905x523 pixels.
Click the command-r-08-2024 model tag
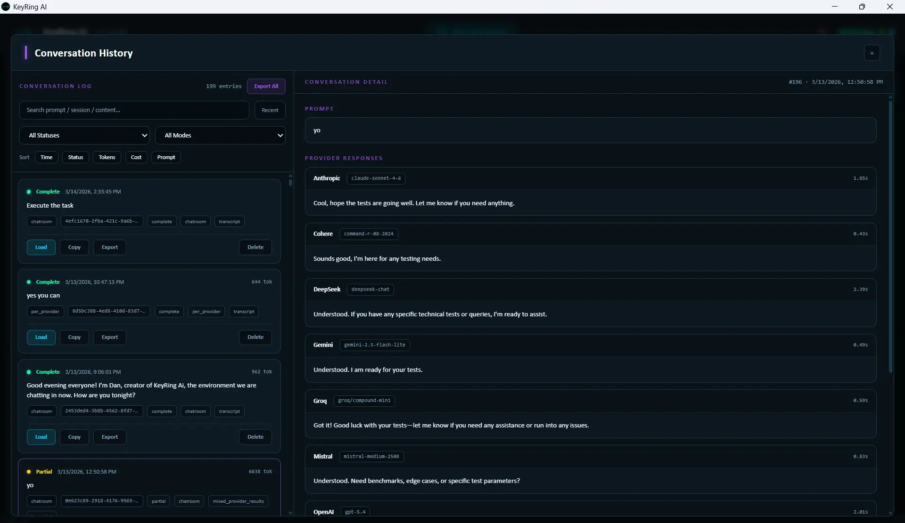pos(369,234)
